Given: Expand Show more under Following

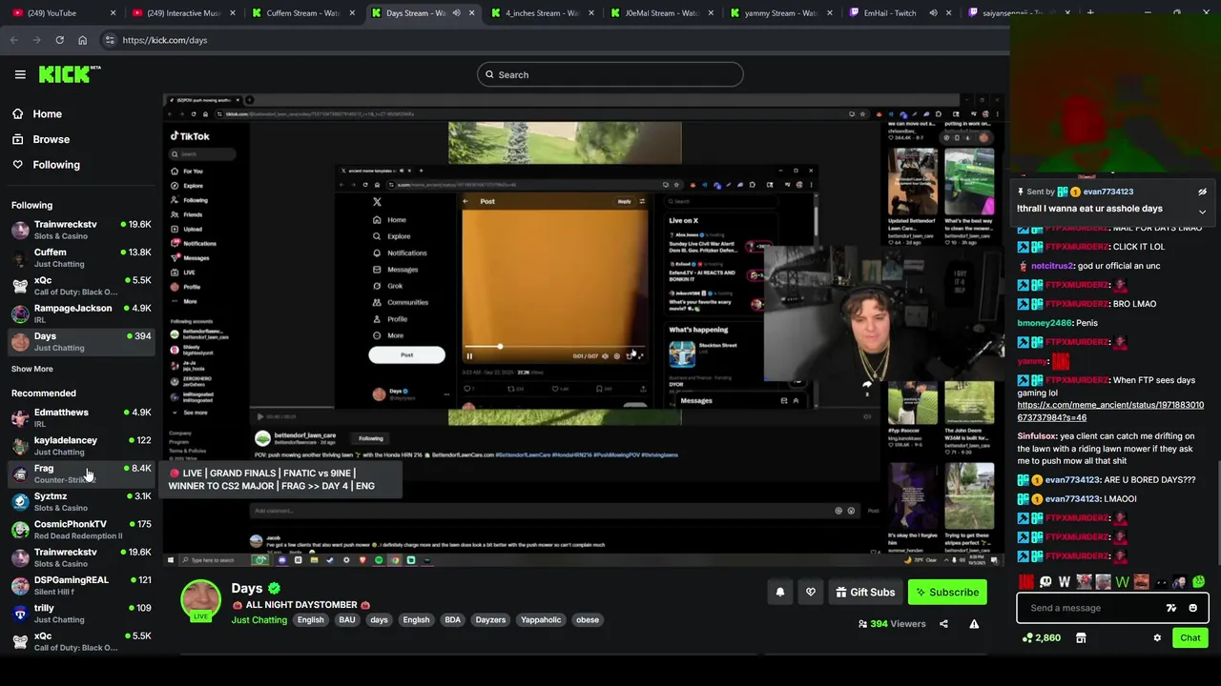Looking at the screenshot, I should coord(32,369).
